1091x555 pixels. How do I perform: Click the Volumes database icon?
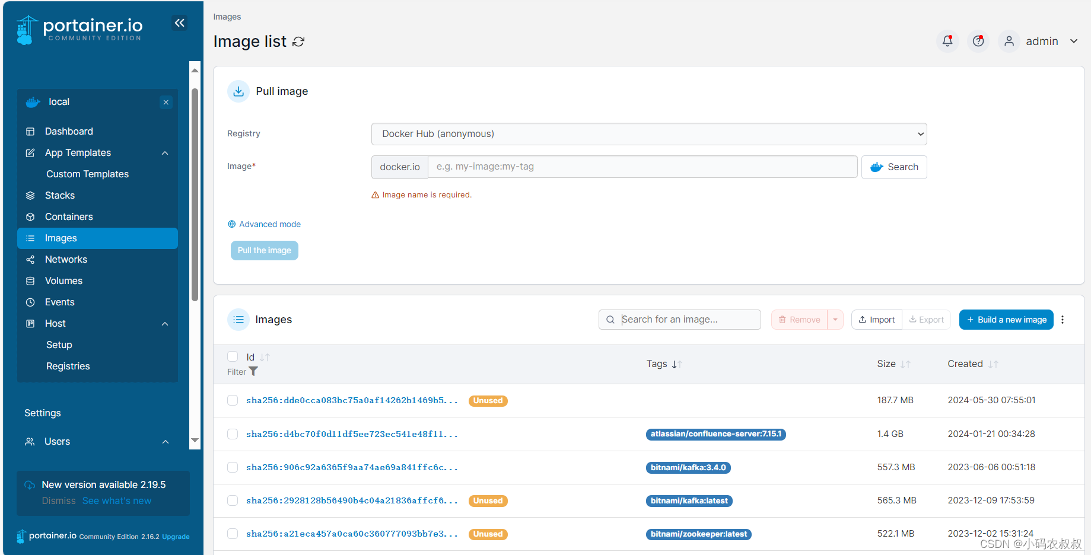[30, 281]
